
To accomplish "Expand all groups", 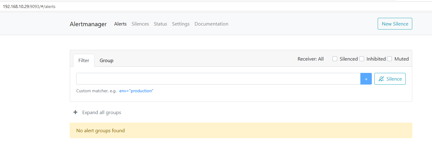I will [102, 112].
